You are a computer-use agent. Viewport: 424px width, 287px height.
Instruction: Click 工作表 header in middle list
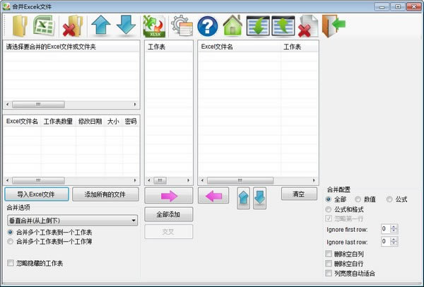tap(169, 47)
